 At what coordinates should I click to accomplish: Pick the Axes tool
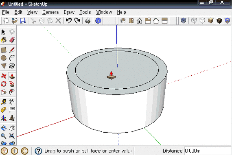point(3,118)
